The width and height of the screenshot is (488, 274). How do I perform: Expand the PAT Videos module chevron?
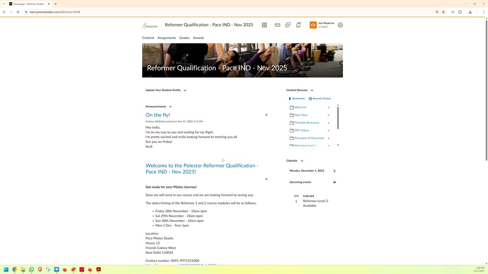(x=329, y=131)
